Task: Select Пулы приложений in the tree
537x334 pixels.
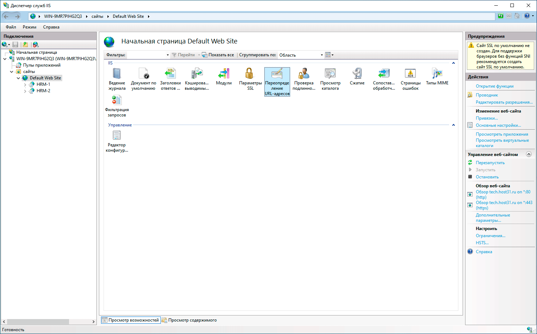Action: tap(42, 65)
